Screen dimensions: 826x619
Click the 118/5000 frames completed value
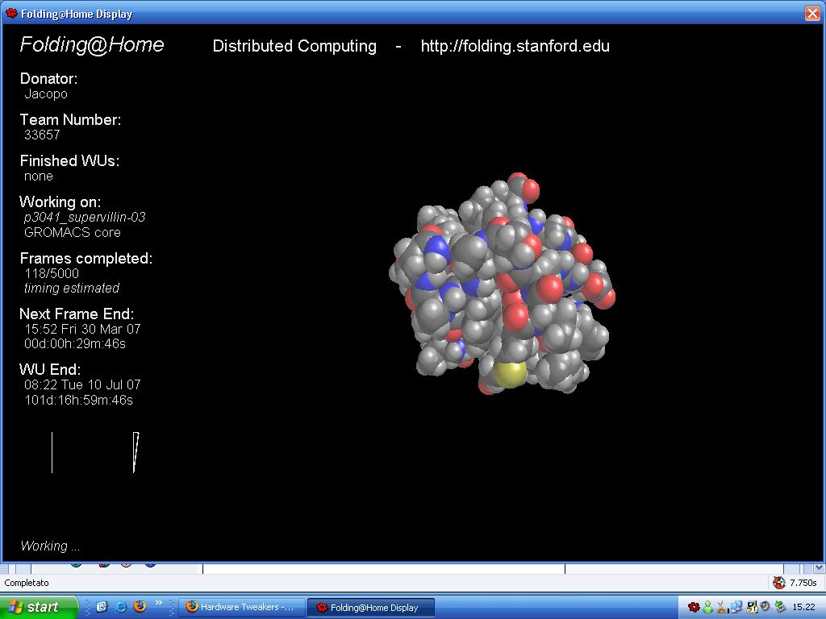coord(52,273)
